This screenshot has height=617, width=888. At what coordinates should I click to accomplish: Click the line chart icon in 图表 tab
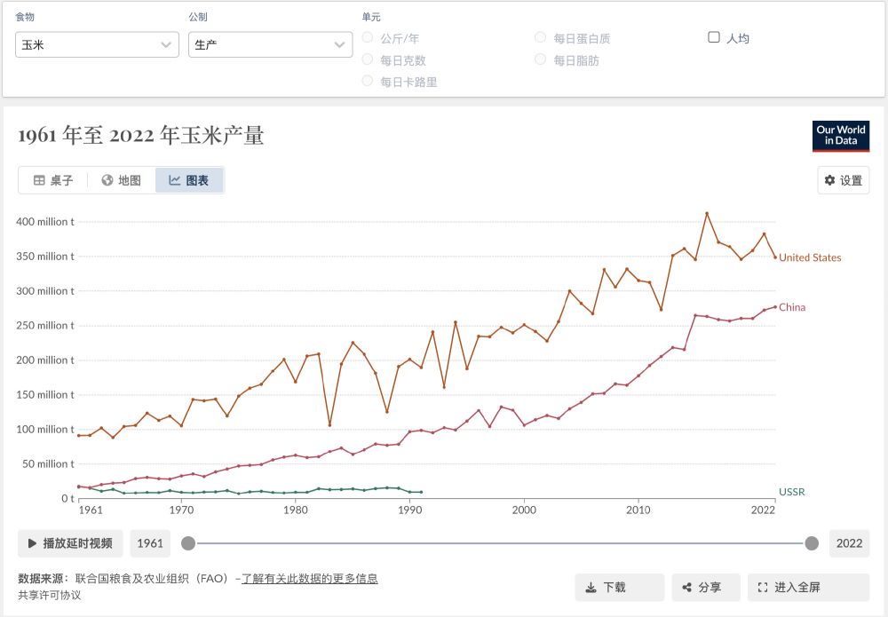[175, 180]
